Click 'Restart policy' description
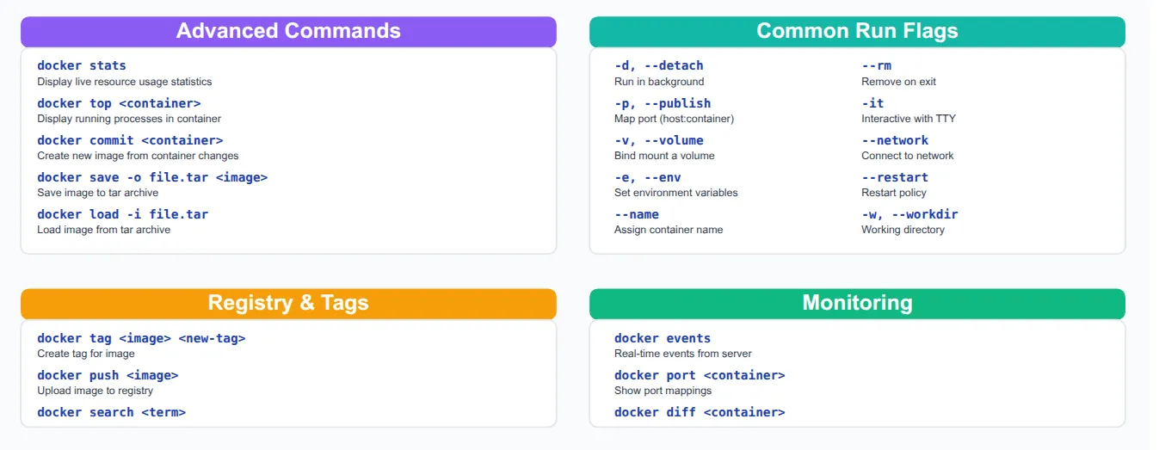Screen dimensions: 1159x450 893,193
